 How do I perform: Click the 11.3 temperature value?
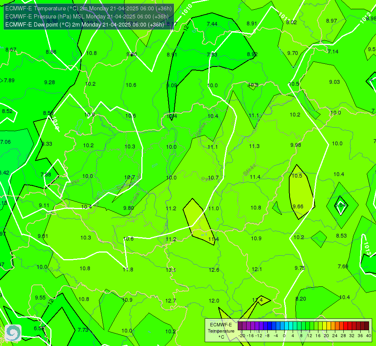coord(254,146)
